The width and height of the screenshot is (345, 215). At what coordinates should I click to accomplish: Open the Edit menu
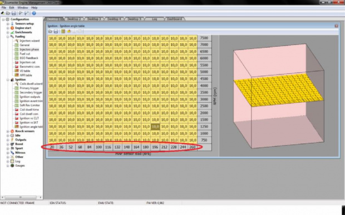pyautogui.click(x=12, y=7)
